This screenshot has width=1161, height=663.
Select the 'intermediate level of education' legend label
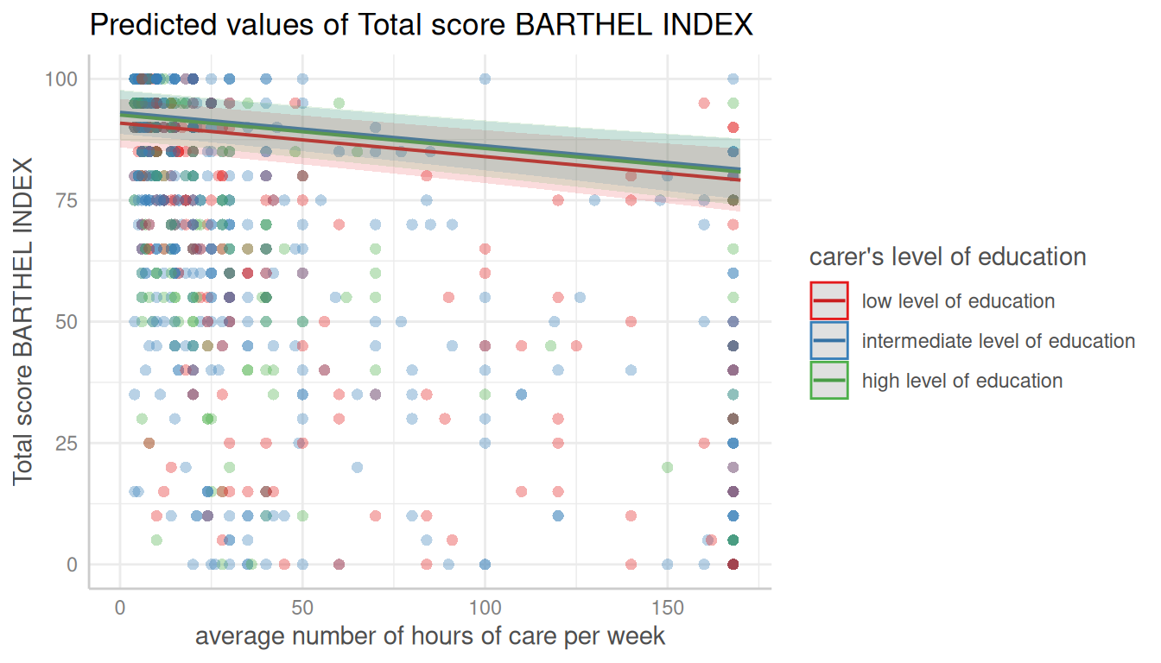[998, 341]
